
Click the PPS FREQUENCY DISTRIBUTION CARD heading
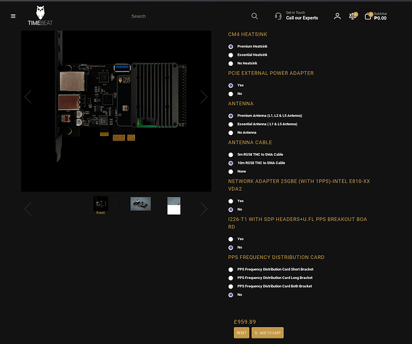(x=276, y=257)
